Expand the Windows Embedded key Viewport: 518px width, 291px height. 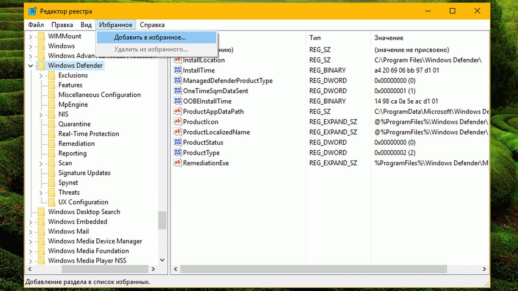30,222
